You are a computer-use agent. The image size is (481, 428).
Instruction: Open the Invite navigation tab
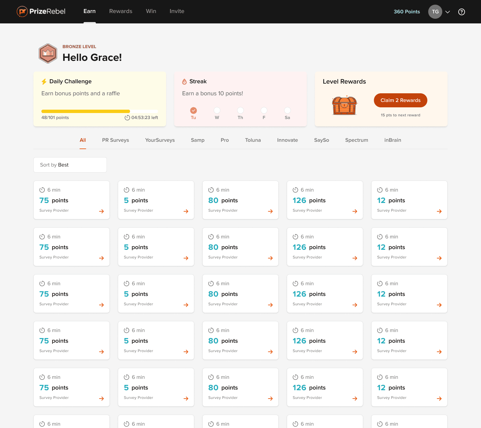point(177,11)
